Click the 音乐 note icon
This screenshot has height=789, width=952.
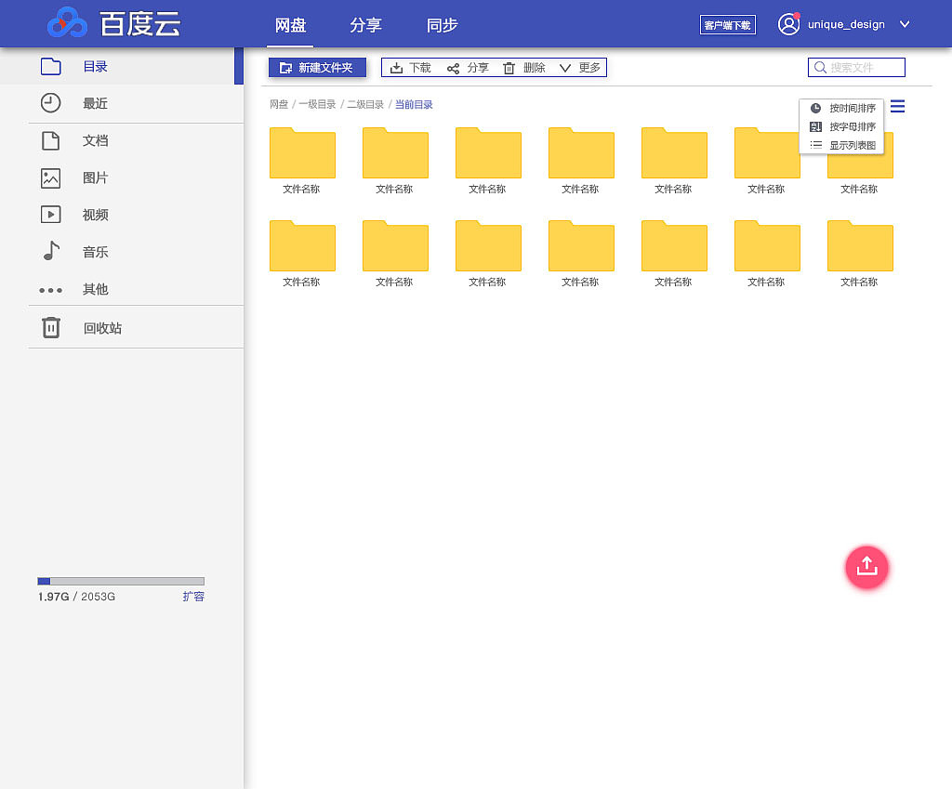point(52,251)
